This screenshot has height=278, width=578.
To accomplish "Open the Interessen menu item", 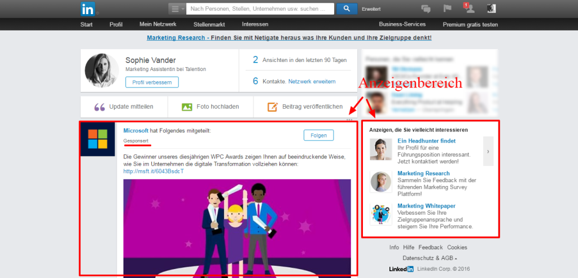I will point(255,24).
